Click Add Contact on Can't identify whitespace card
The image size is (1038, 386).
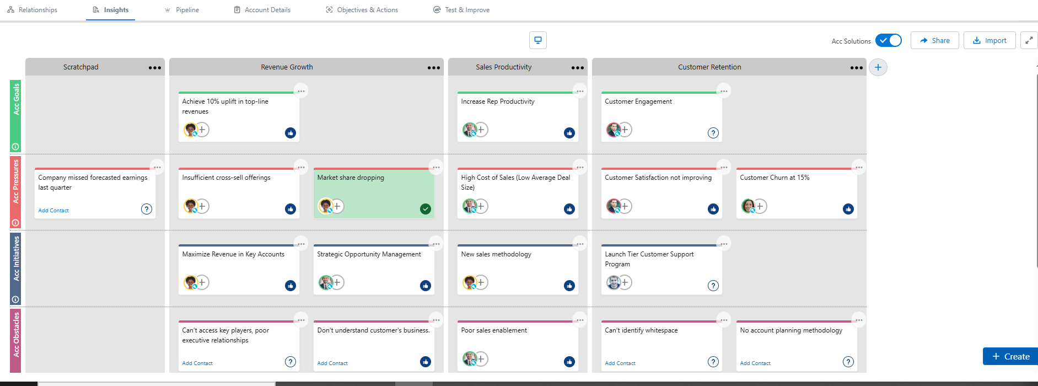click(620, 363)
